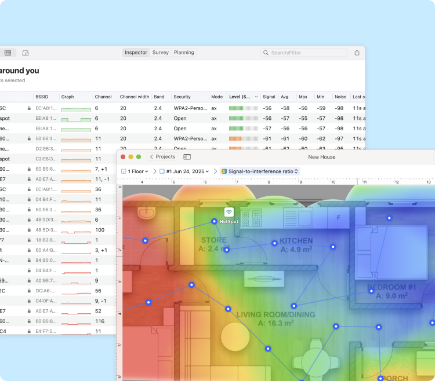This screenshot has width=435, height=381.
Task: Click the snapshot icon before #1 Jun 24, 2025
Action: 162,171
